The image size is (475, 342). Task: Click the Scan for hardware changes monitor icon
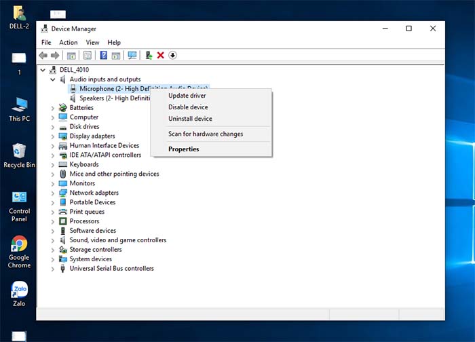(x=132, y=55)
